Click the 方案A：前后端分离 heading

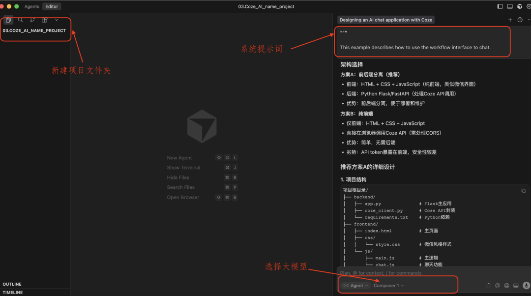(370, 75)
